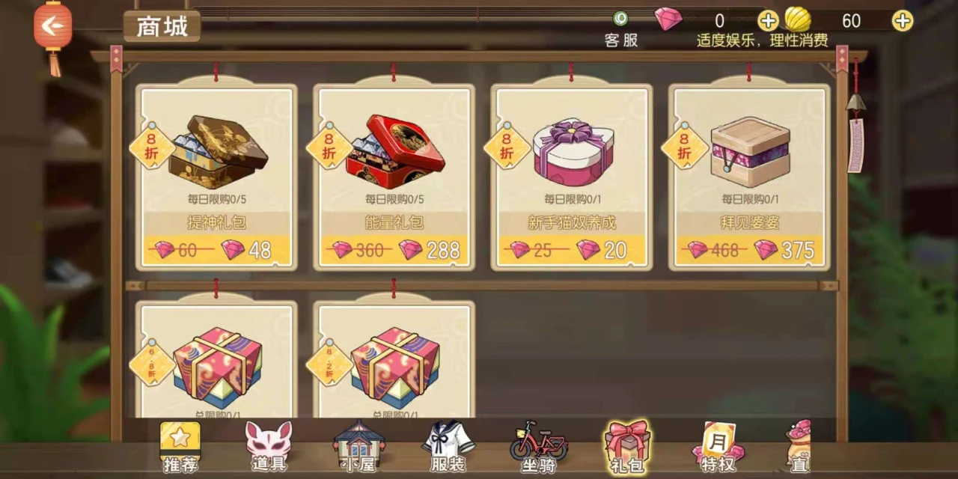
Task: Add gold coins with plus button
Action: tap(903, 21)
